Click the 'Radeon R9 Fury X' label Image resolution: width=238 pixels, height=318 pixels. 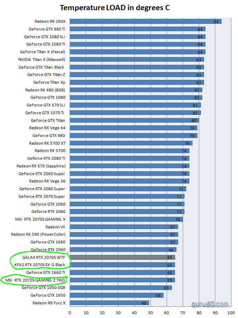pos(49,303)
